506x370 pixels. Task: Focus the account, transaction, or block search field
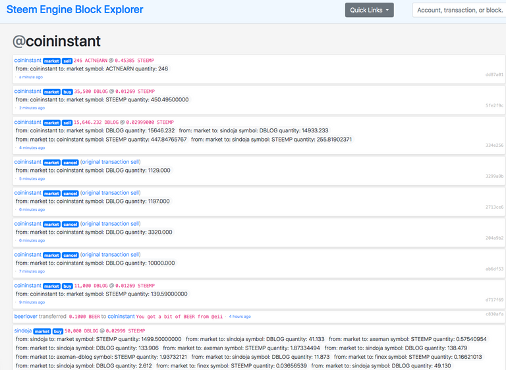tap(459, 10)
